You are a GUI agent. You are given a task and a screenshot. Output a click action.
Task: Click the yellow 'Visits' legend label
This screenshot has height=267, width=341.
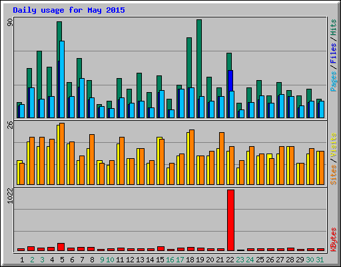[334, 145]
